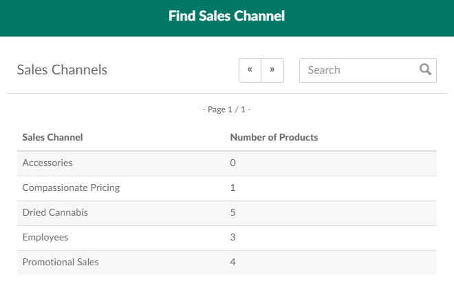Click the product count 3 for Employees
This screenshot has height=297, width=454.
[x=233, y=237]
